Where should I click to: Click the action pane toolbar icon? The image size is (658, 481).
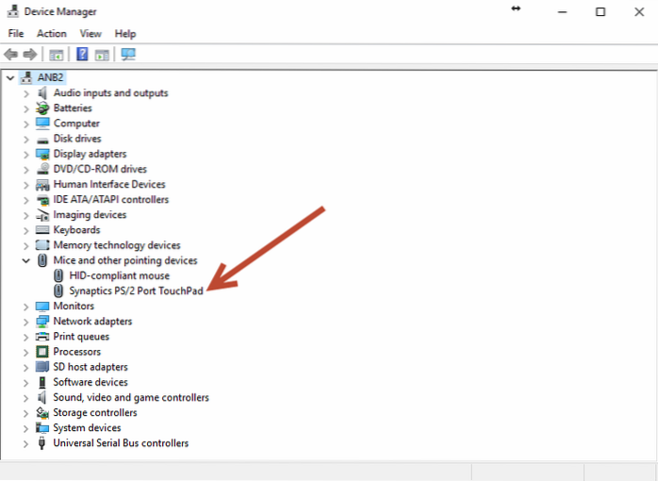[x=102, y=55]
